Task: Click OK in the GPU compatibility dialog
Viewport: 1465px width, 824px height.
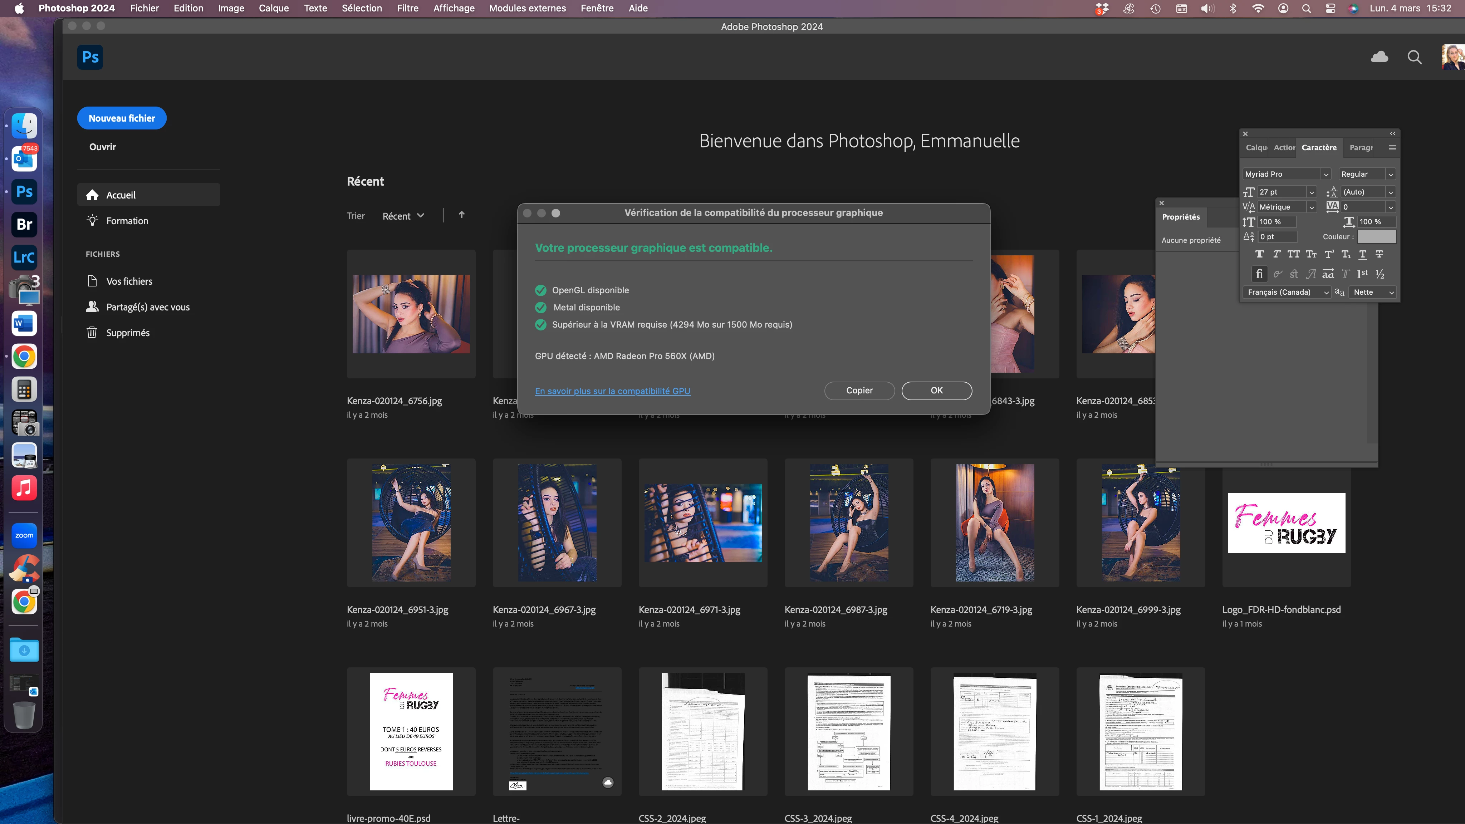Action: click(x=936, y=391)
